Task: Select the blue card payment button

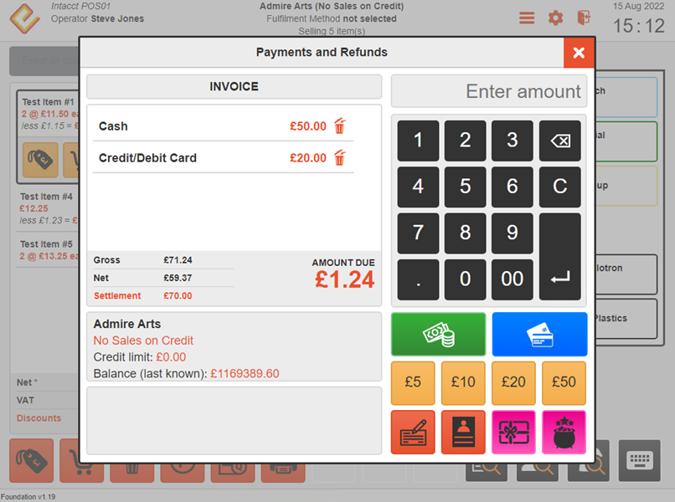Action: [538, 335]
